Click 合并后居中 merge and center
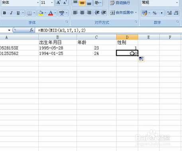Image resolution: width=182 pixels, height=151 pixels. tap(121, 13)
